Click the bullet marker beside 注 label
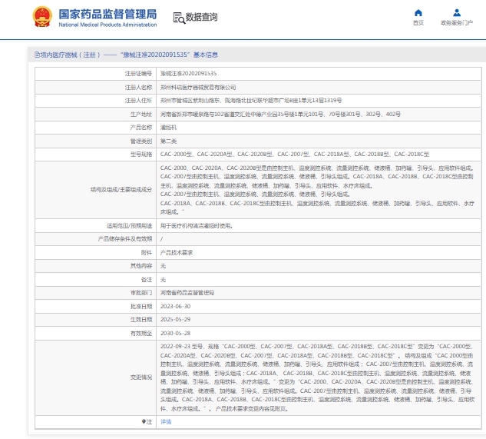 pos(142,422)
